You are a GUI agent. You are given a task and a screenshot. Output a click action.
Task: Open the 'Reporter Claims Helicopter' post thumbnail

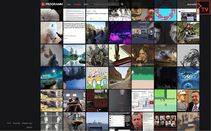(97, 15)
